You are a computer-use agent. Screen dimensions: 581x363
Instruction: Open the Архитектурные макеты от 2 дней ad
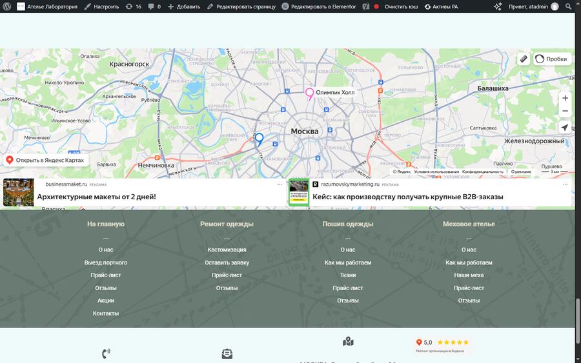[96, 197]
